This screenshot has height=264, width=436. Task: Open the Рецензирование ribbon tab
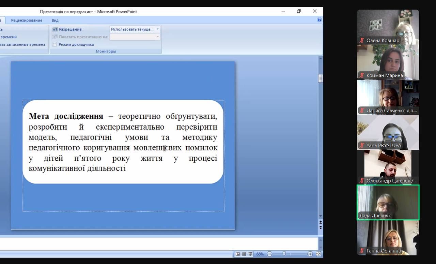[x=27, y=20]
